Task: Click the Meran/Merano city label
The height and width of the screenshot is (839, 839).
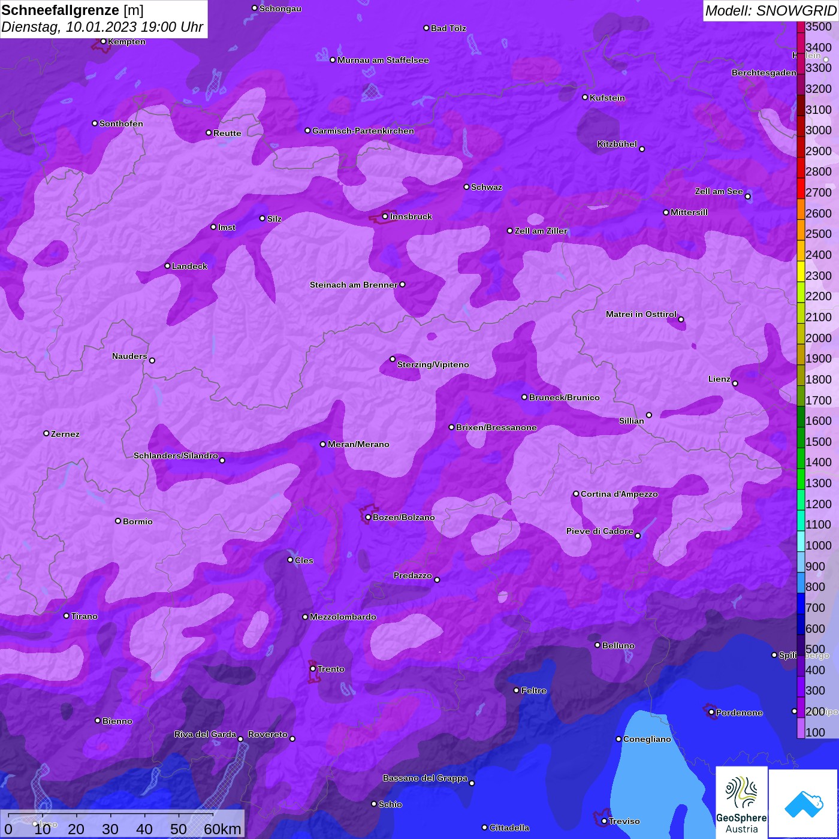Action: tap(358, 444)
